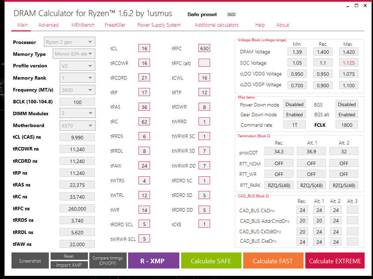
Task: Open the About tab
Action: (x=282, y=25)
